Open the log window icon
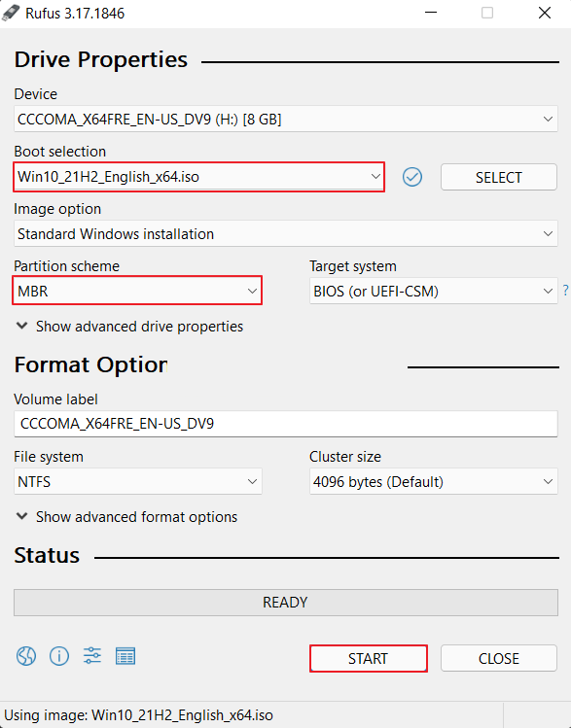Image resolution: width=571 pixels, height=728 pixels. 125,656
